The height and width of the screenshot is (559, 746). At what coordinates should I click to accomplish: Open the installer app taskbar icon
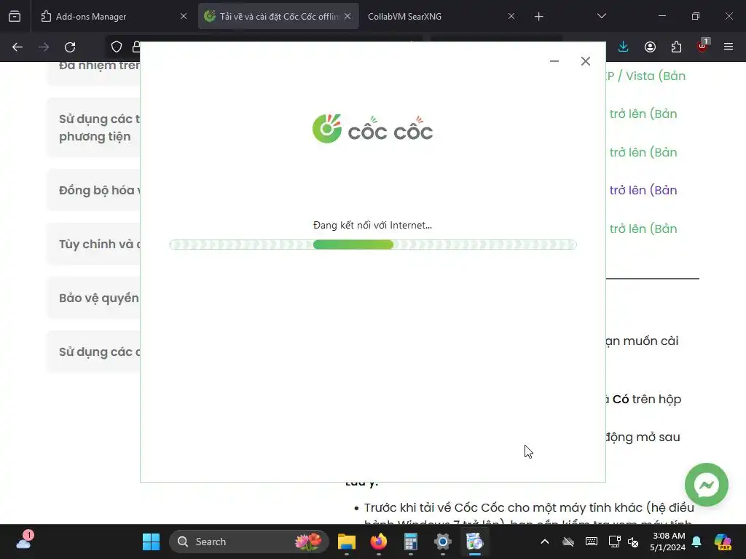(474, 542)
